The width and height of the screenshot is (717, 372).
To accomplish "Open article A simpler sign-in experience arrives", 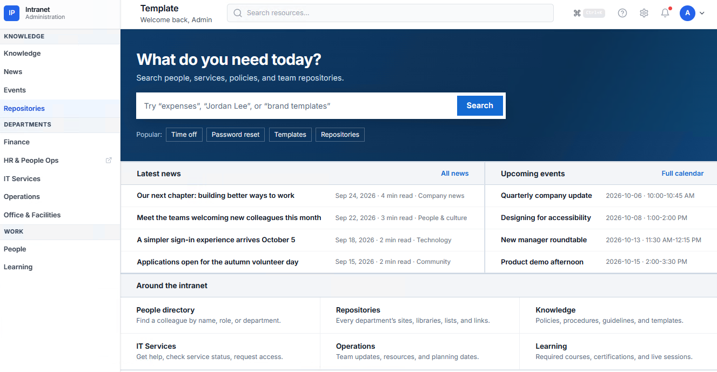I will (x=216, y=240).
